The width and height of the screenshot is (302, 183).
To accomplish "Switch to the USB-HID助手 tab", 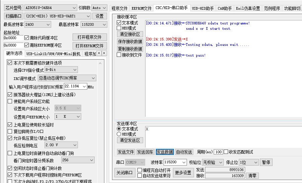I will pos(203,8).
